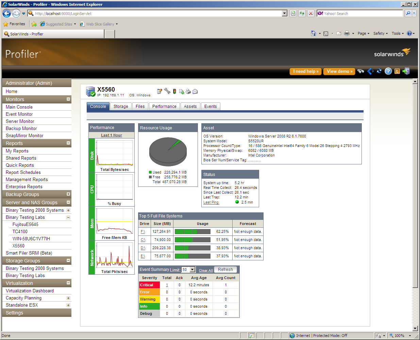420x340 pixels.
Task: Click the Refresh button in Event Summary
Action: coord(225,270)
